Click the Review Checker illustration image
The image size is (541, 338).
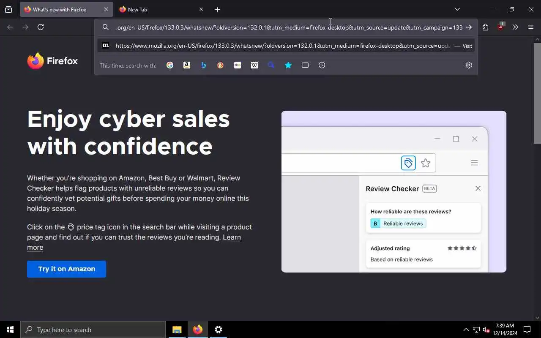[x=394, y=191]
